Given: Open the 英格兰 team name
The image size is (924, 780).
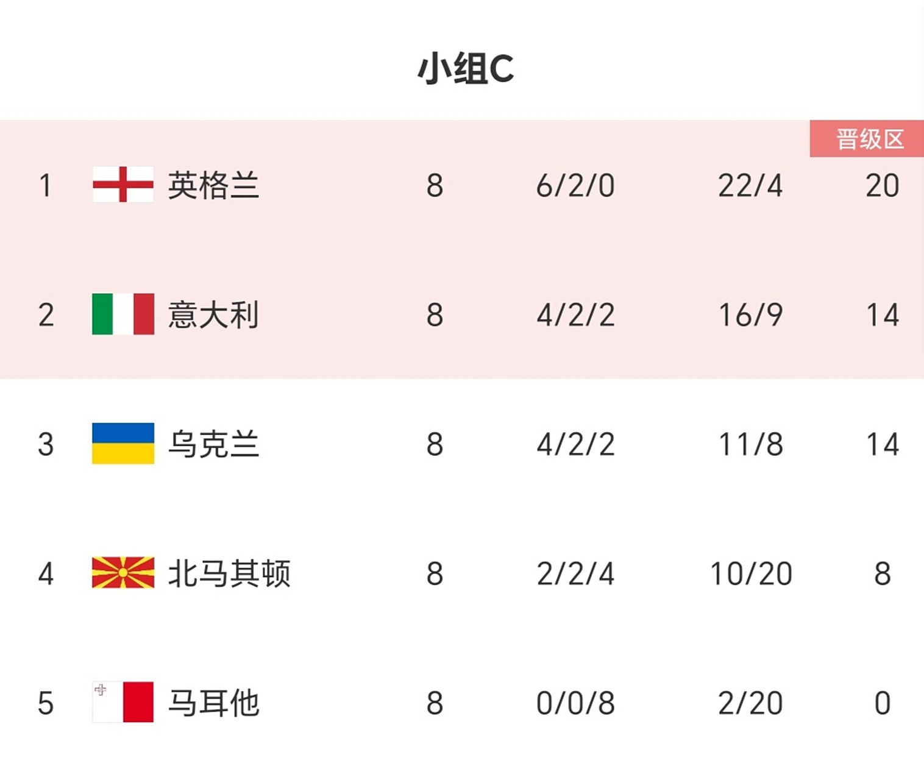Looking at the screenshot, I should [x=213, y=185].
